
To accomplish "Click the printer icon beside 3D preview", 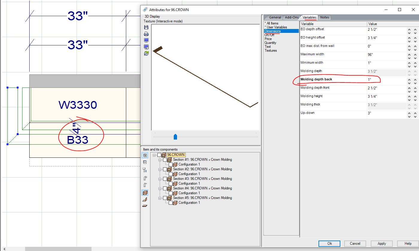I will pos(146,34).
